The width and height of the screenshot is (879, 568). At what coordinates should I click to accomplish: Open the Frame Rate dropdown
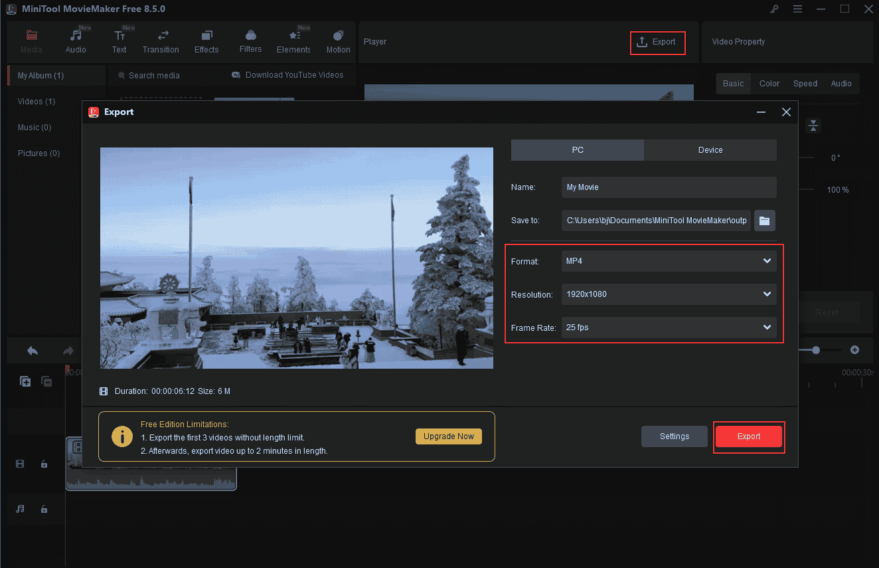coord(669,328)
